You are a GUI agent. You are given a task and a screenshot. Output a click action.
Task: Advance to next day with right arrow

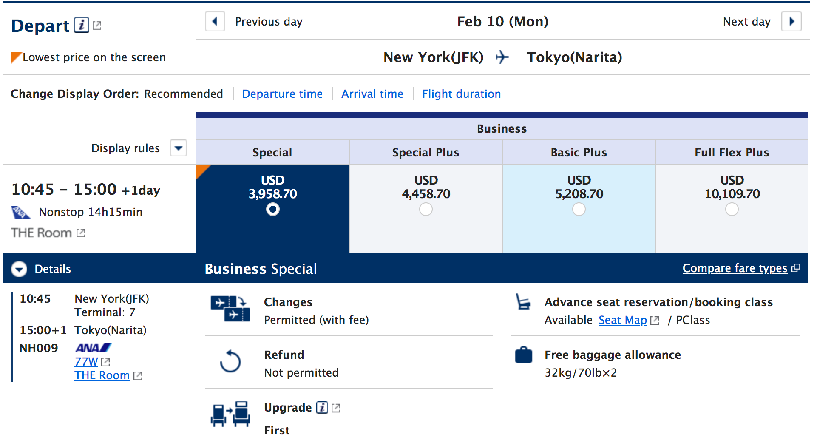point(791,21)
